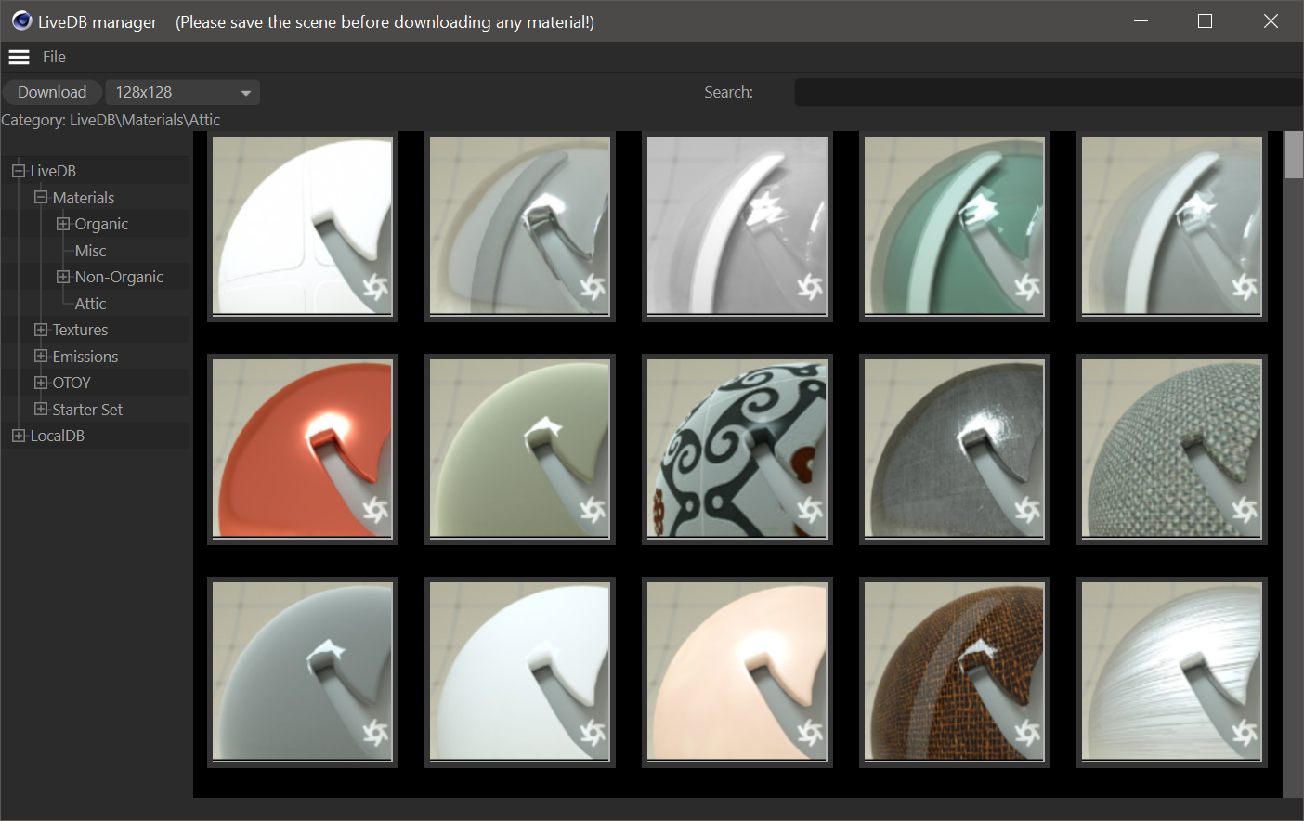Select the peach skin-tone material thumbnail
Image resolution: width=1304 pixels, height=821 pixels.
(737, 671)
